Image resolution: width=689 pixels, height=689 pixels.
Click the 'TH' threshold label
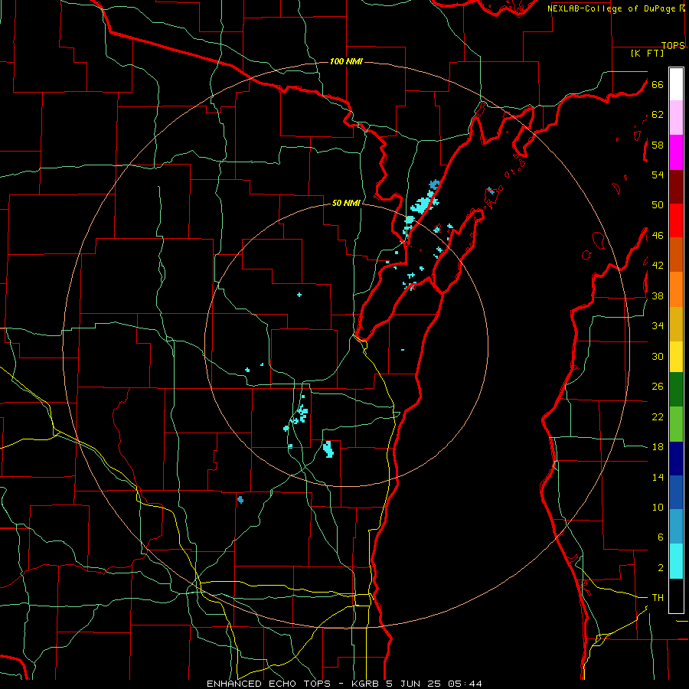coord(658,598)
